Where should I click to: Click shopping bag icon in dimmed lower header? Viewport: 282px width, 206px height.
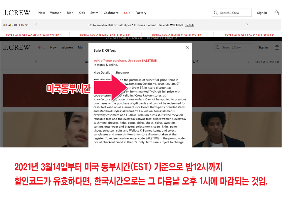click(x=277, y=47)
